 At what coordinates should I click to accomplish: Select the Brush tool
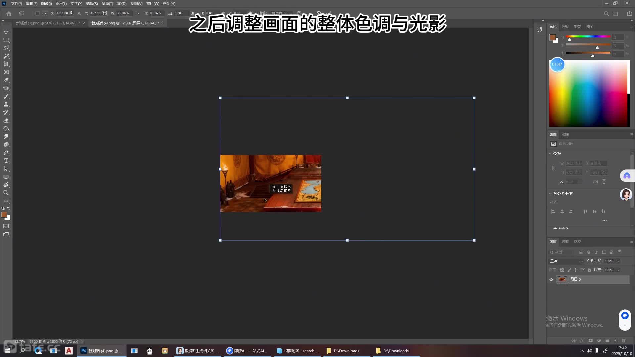(6, 96)
